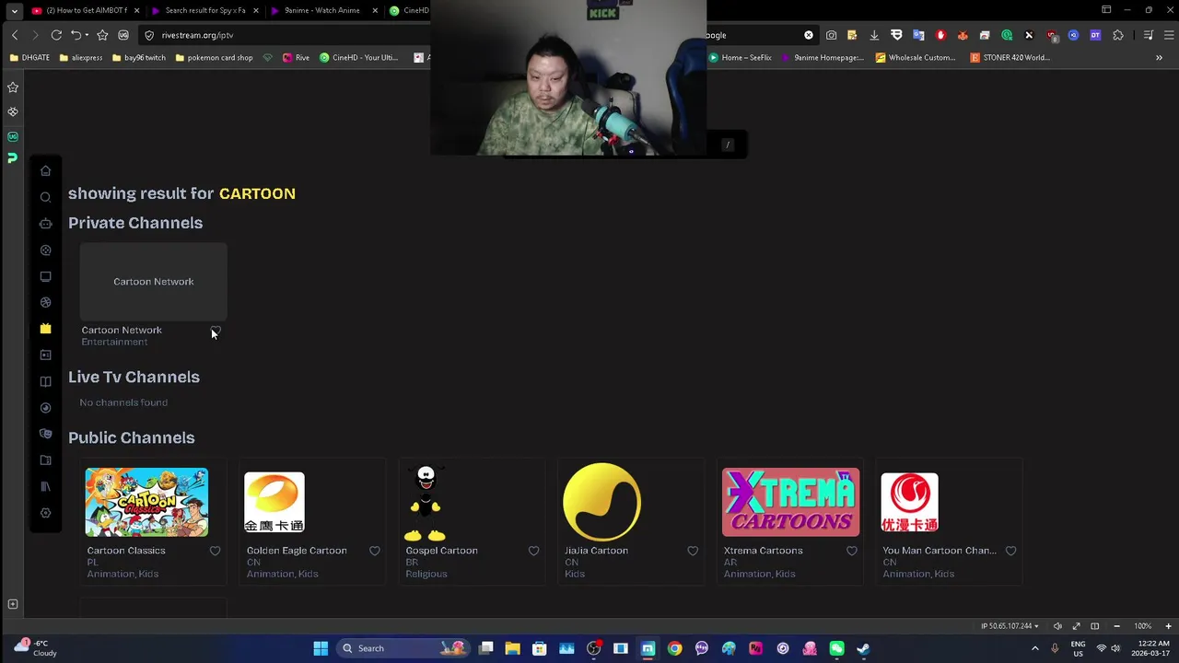Open the Rive bookmark
This screenshot has height=663, width=1179.
296,57
